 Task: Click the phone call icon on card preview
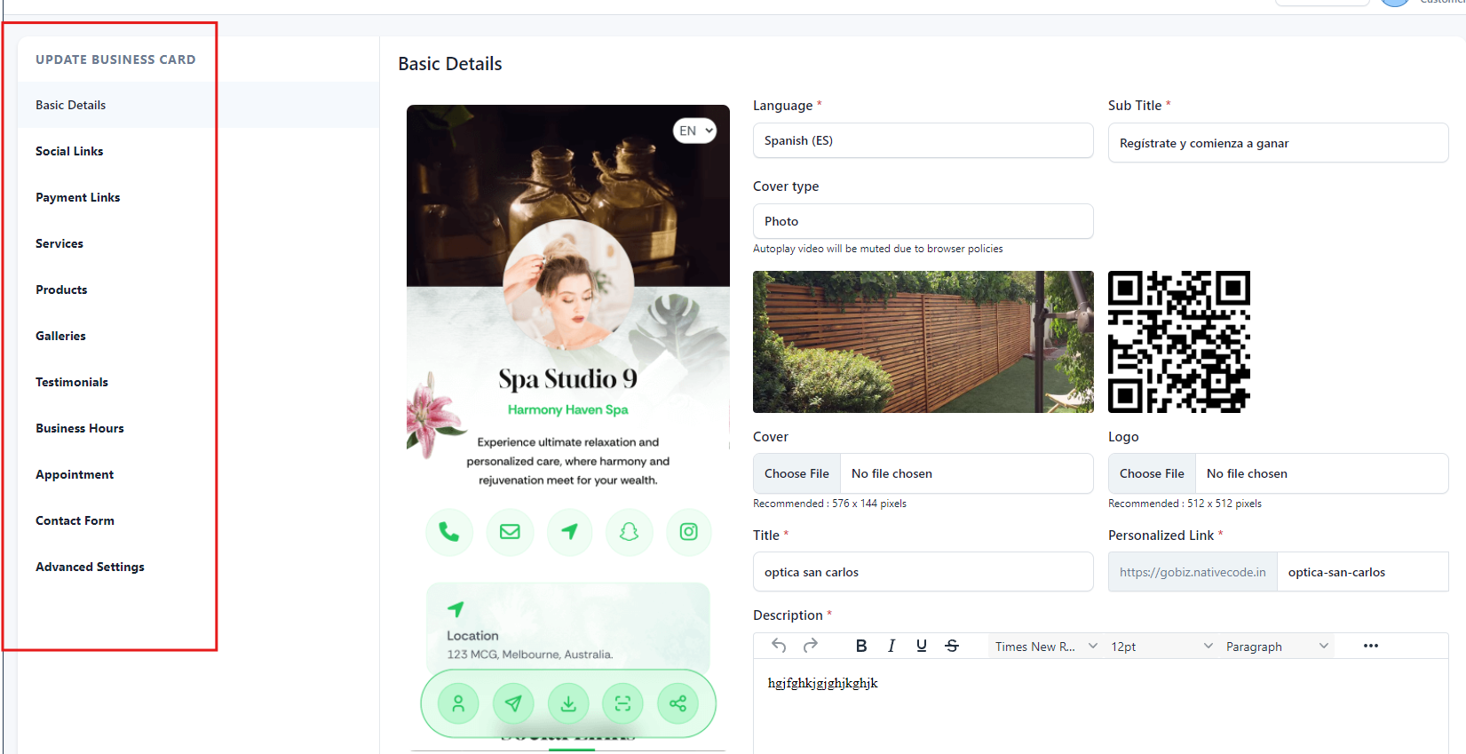[x=449, y=532]
